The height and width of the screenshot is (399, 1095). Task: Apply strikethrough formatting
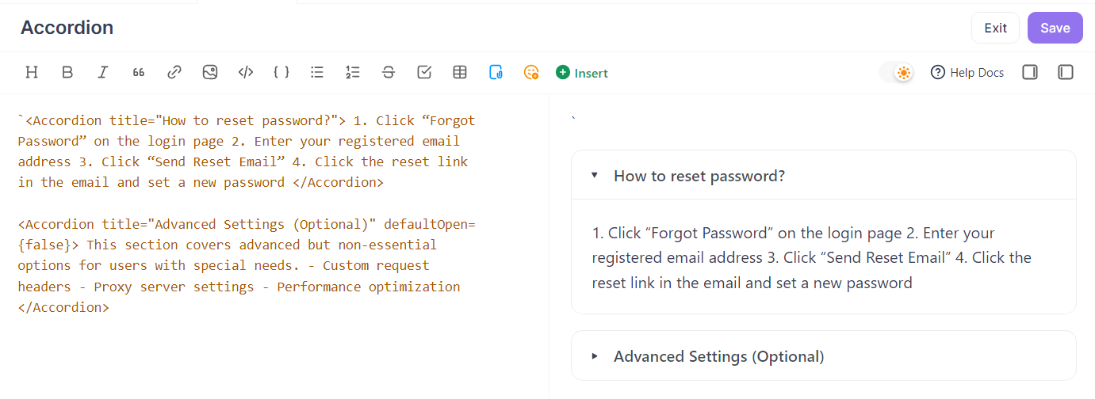tap(389, 73)
